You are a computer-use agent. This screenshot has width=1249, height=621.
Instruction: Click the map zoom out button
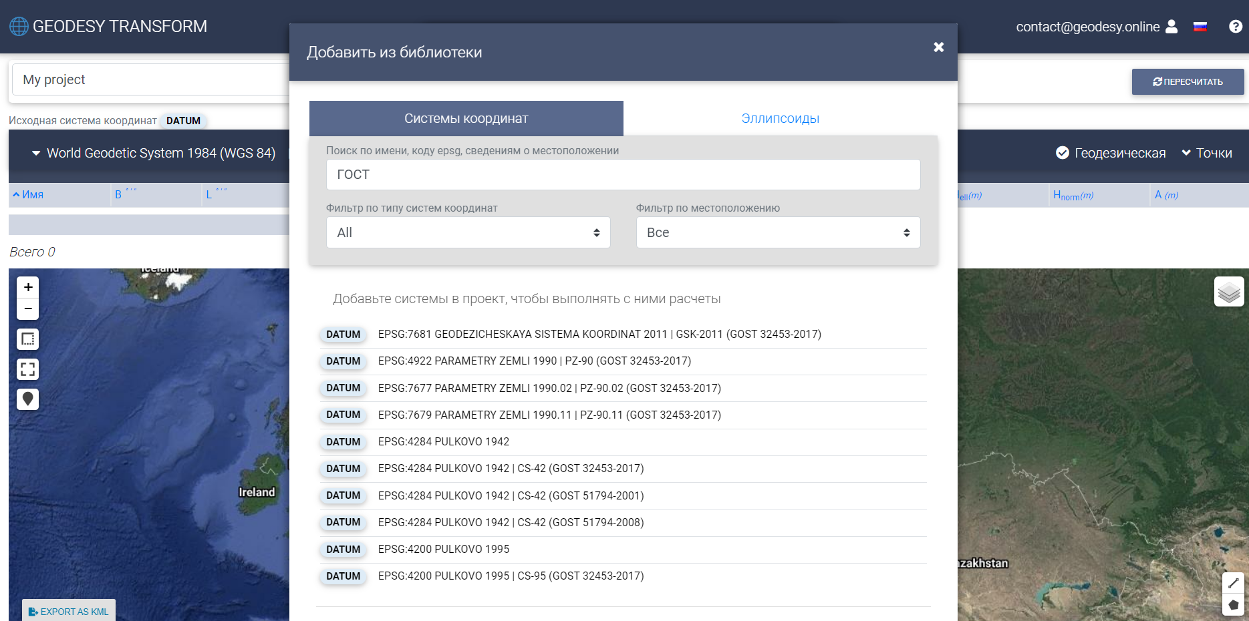coord(28,308)
